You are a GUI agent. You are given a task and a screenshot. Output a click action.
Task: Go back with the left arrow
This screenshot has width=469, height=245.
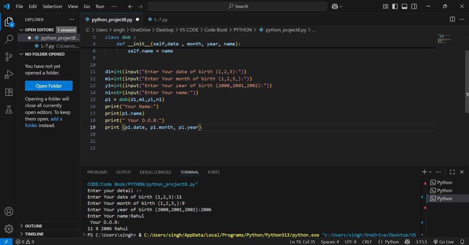pos(131,6)
